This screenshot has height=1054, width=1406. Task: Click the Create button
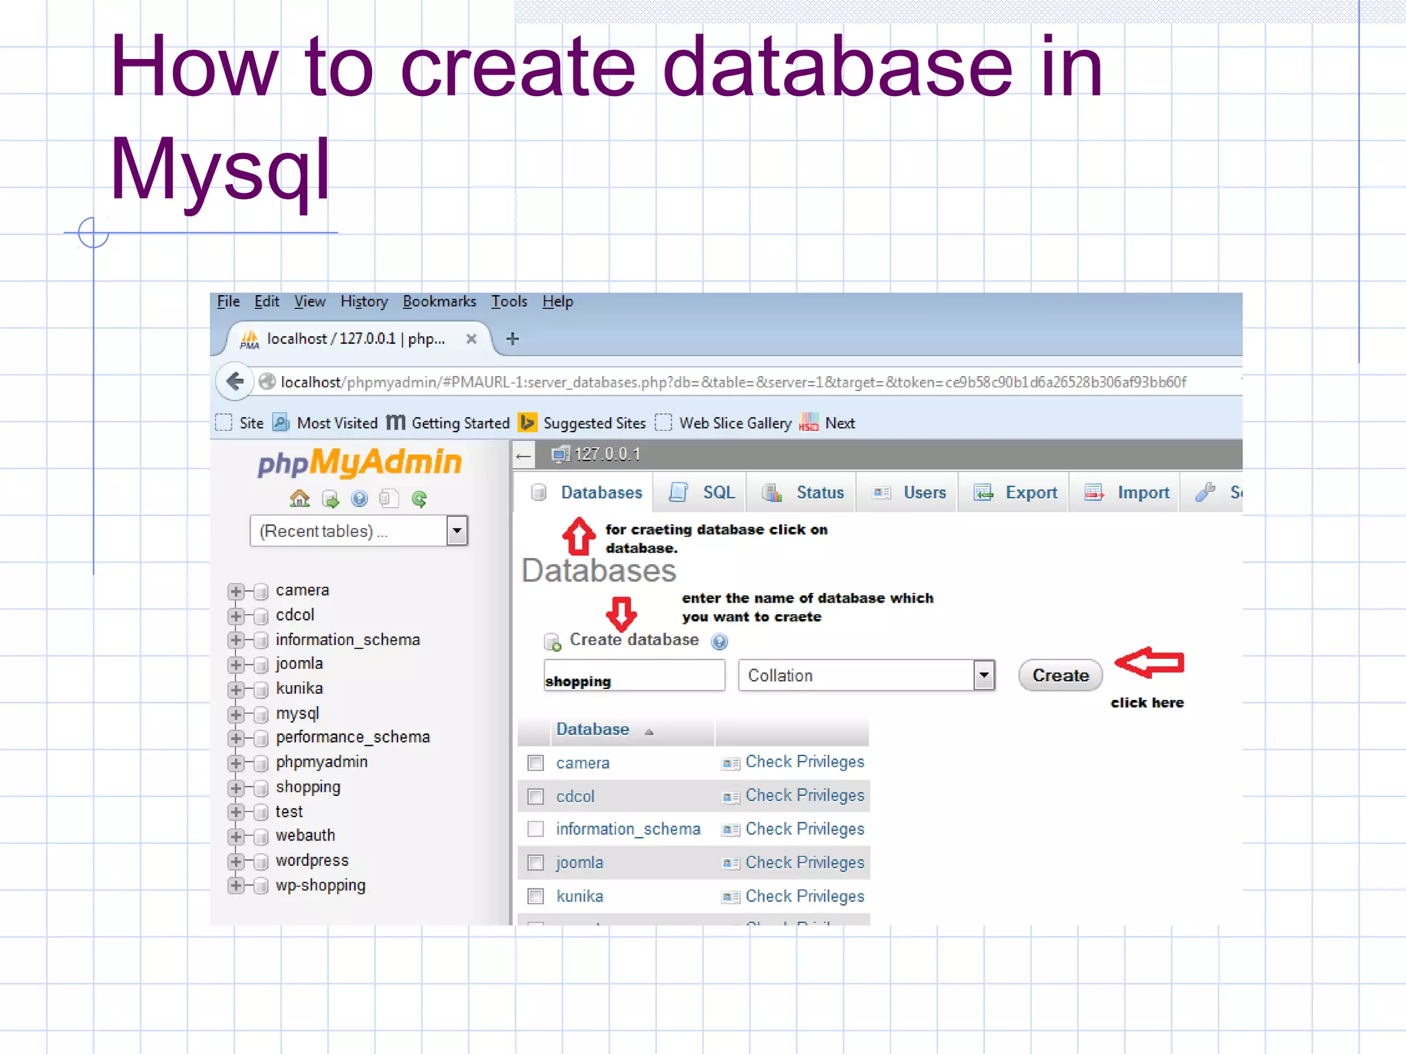(1061, 675)
